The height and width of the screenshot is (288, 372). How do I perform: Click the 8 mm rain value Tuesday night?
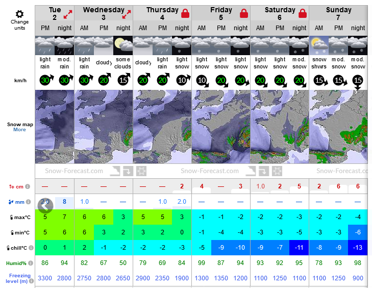pos(64,202)
